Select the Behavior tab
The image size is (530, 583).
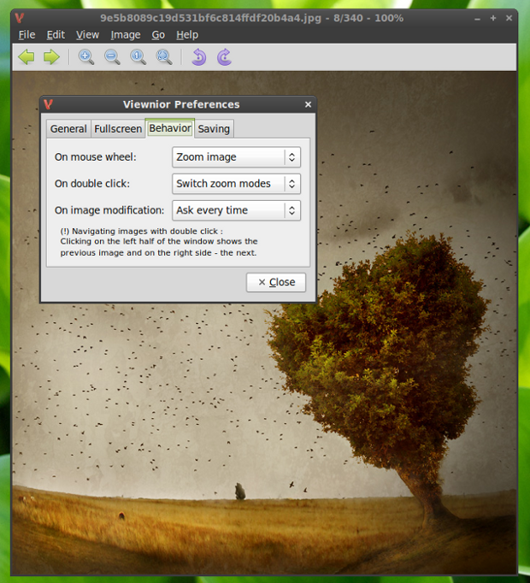coord(170,128)
